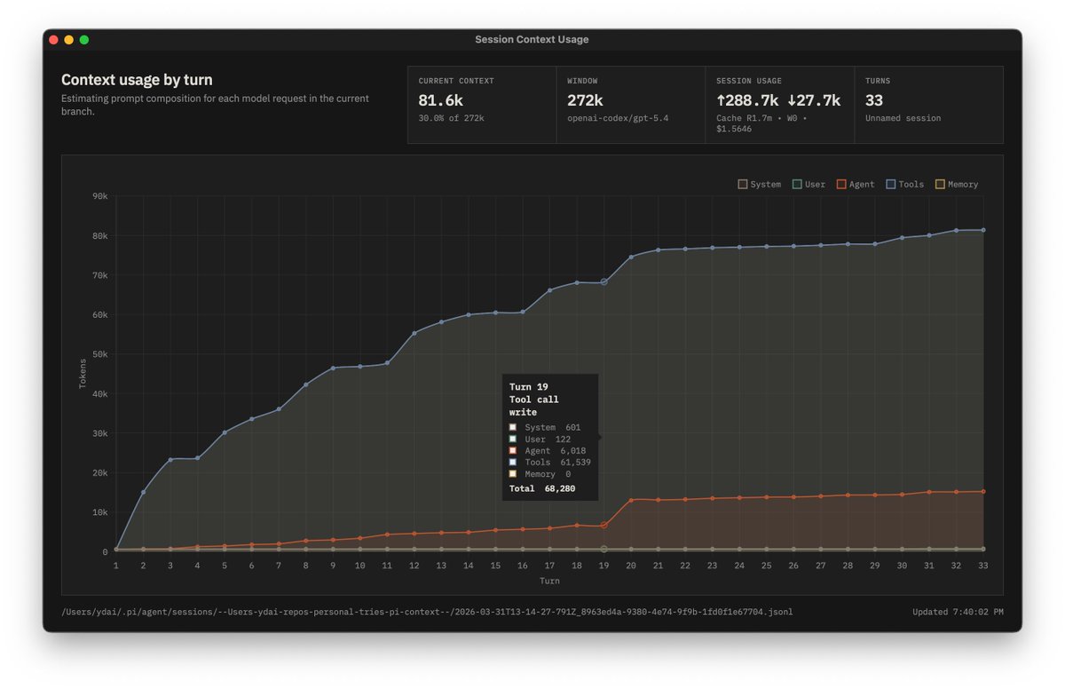Toggle the Agent series in legend
Screen dimensions: 1065x689
[x=856, y=185]
